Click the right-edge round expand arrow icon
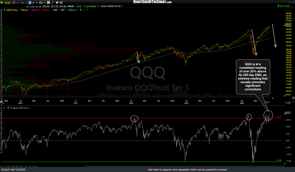Screen dimensions: 295x172 pos(293,98)
